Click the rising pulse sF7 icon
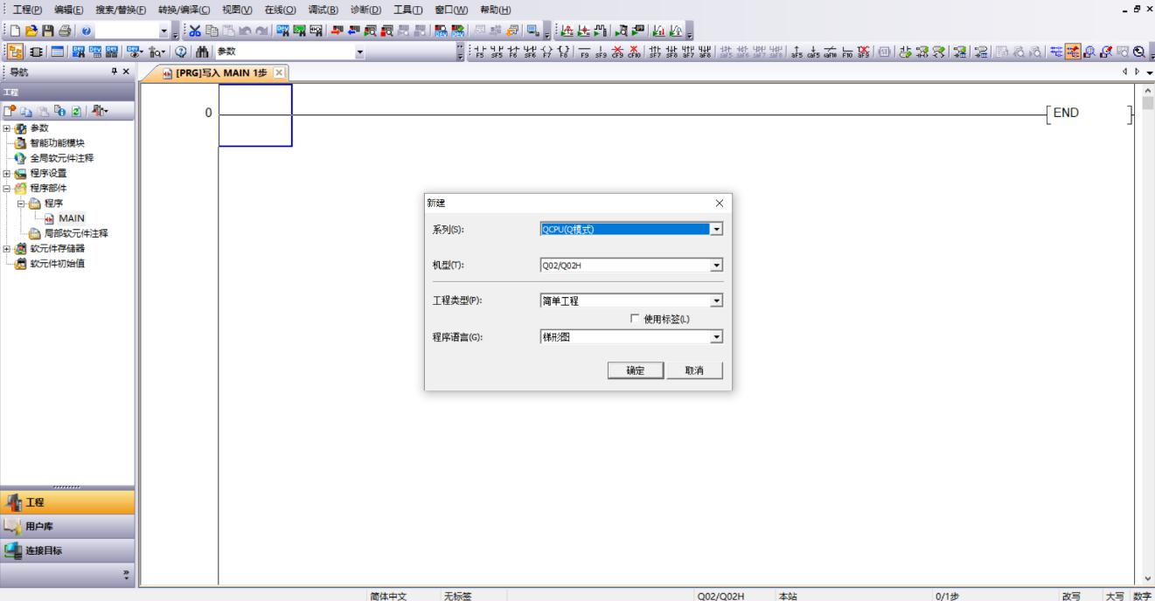The width and height of the screenshot is (1155, 601). [x=655, y=52]
